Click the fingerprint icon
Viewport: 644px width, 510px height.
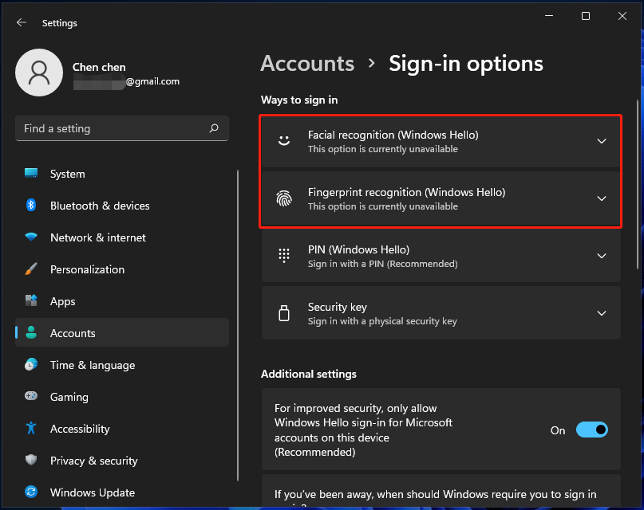(284, 198)
